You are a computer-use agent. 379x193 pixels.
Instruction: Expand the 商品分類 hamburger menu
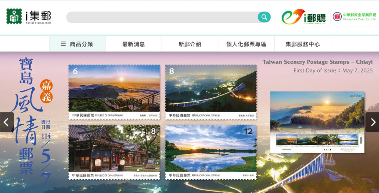(77, 44)
